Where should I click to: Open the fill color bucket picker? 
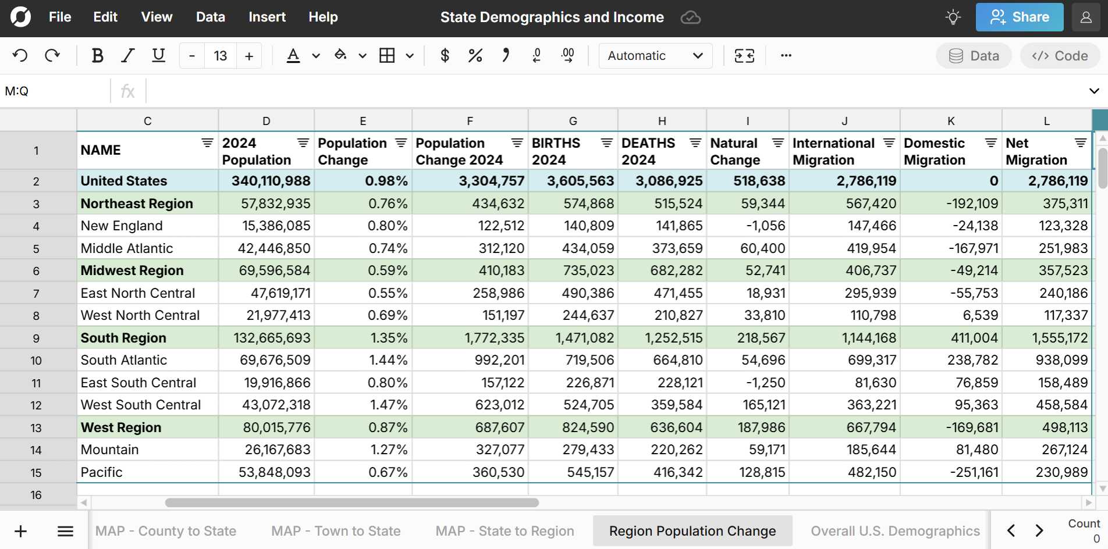[x=340, y=56]
